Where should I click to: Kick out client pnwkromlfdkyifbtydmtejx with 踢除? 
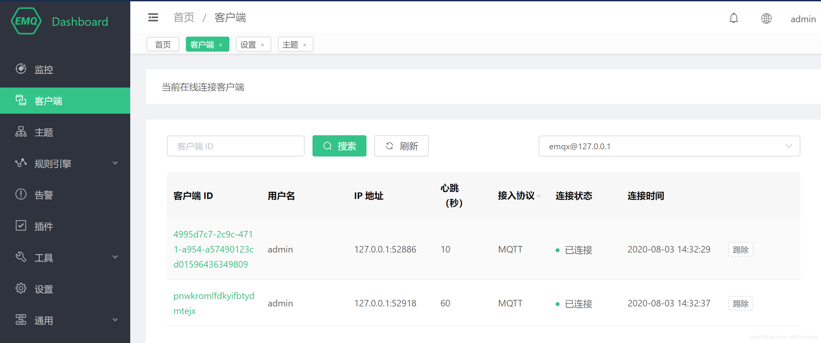coord(741,303)
